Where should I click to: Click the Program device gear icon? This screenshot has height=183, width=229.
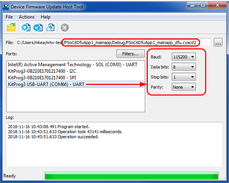(x=26, y=27)
